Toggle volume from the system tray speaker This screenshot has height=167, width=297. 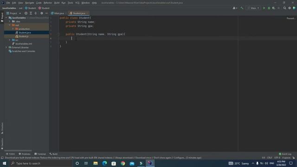click(x=266, y=163)
